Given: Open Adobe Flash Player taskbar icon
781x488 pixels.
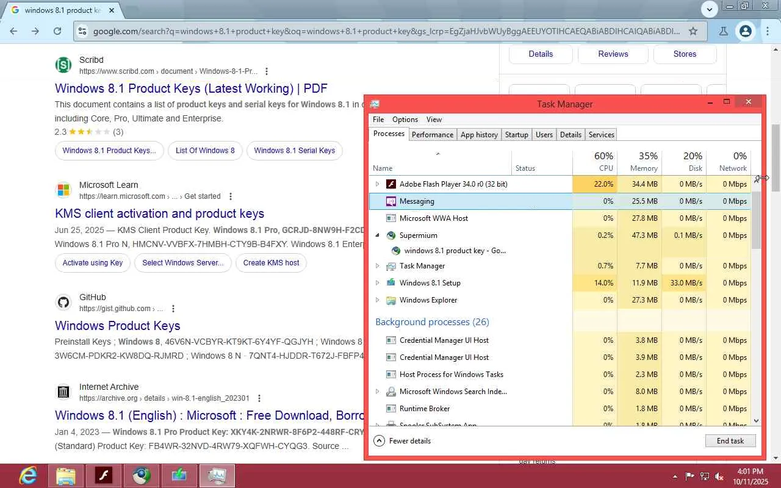Looking at the screenshot, I should 104,476.
